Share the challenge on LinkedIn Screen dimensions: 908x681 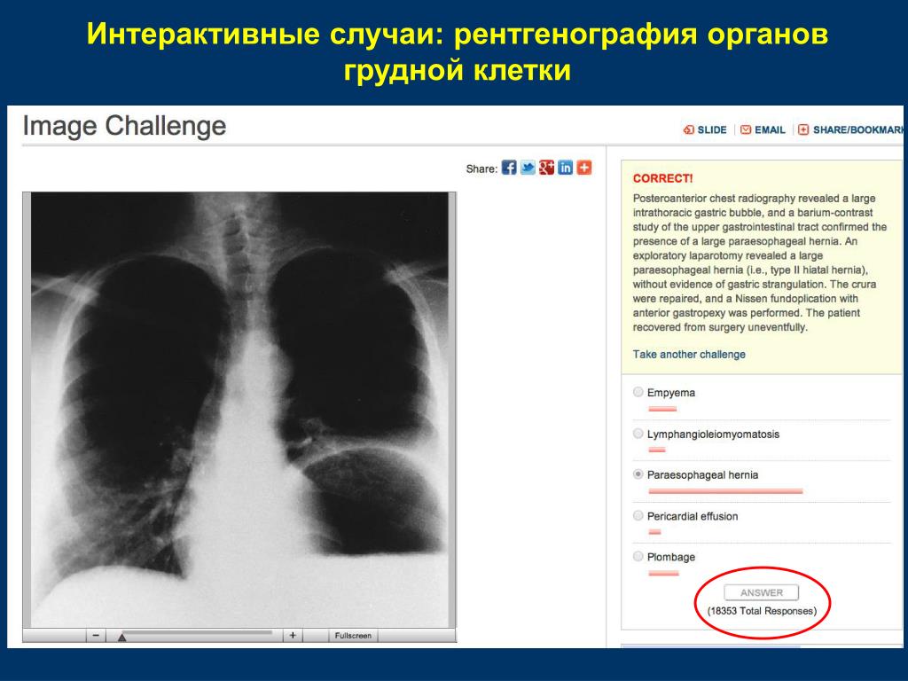pyautogui.click(x=565, y=168)
